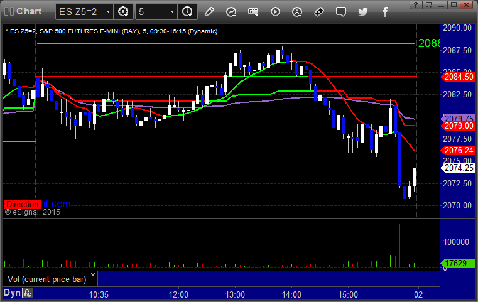
Task: Click the 10:35 time axis label
Action: (x=99, y=294)
